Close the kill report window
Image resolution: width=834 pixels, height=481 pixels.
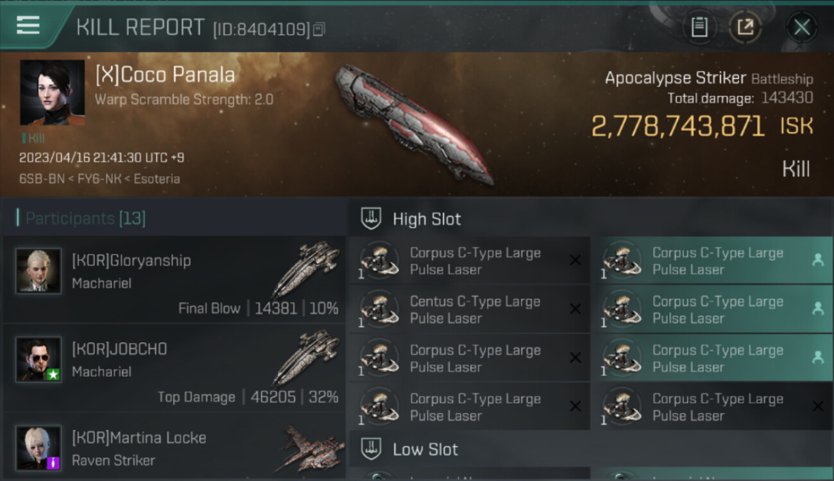coord(801,27)
